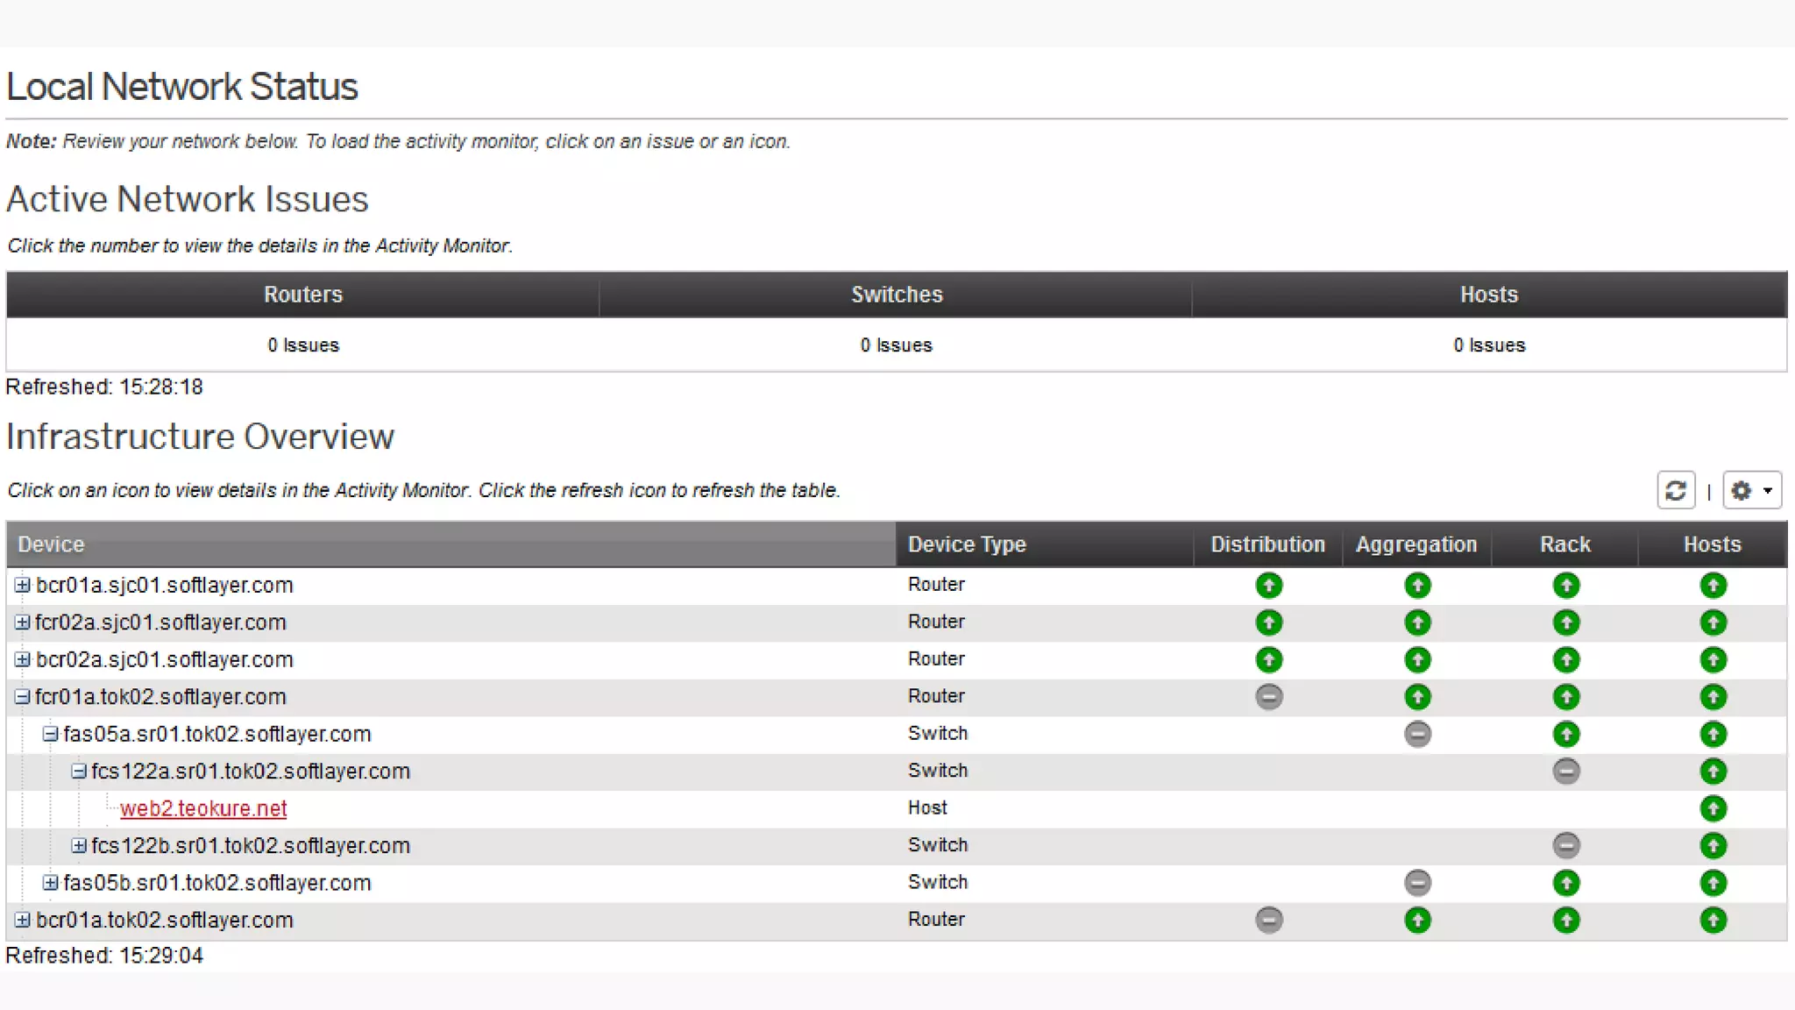Click green Distribution status icon for bcr01a.sjc01

pyautogui.click(x=1268, y=585)
